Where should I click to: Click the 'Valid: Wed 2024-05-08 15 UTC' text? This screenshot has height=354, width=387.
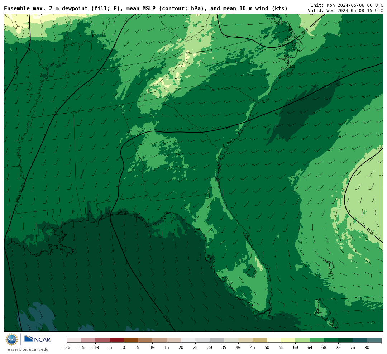[345, 11]
